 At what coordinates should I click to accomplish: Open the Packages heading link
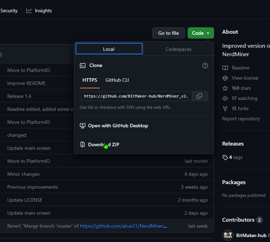[234, 182]
